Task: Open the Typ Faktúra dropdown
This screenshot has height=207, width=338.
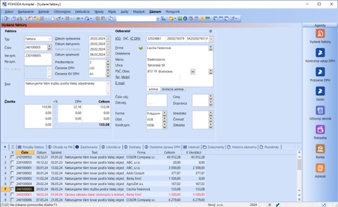Action: click(50, 38)
